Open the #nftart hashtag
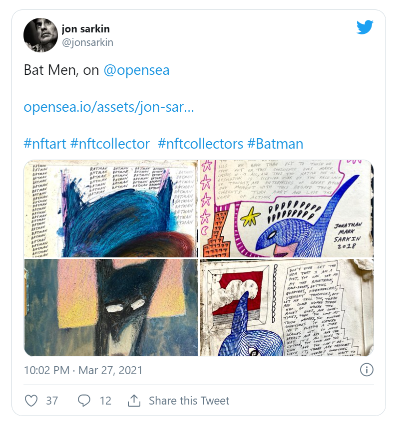The width and height of the screenshot is (396, 427). 45,144
